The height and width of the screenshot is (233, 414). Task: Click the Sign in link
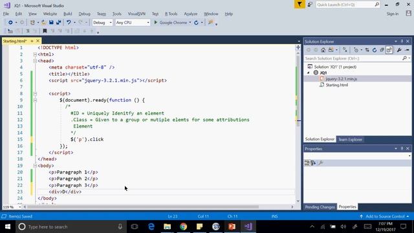393,14
